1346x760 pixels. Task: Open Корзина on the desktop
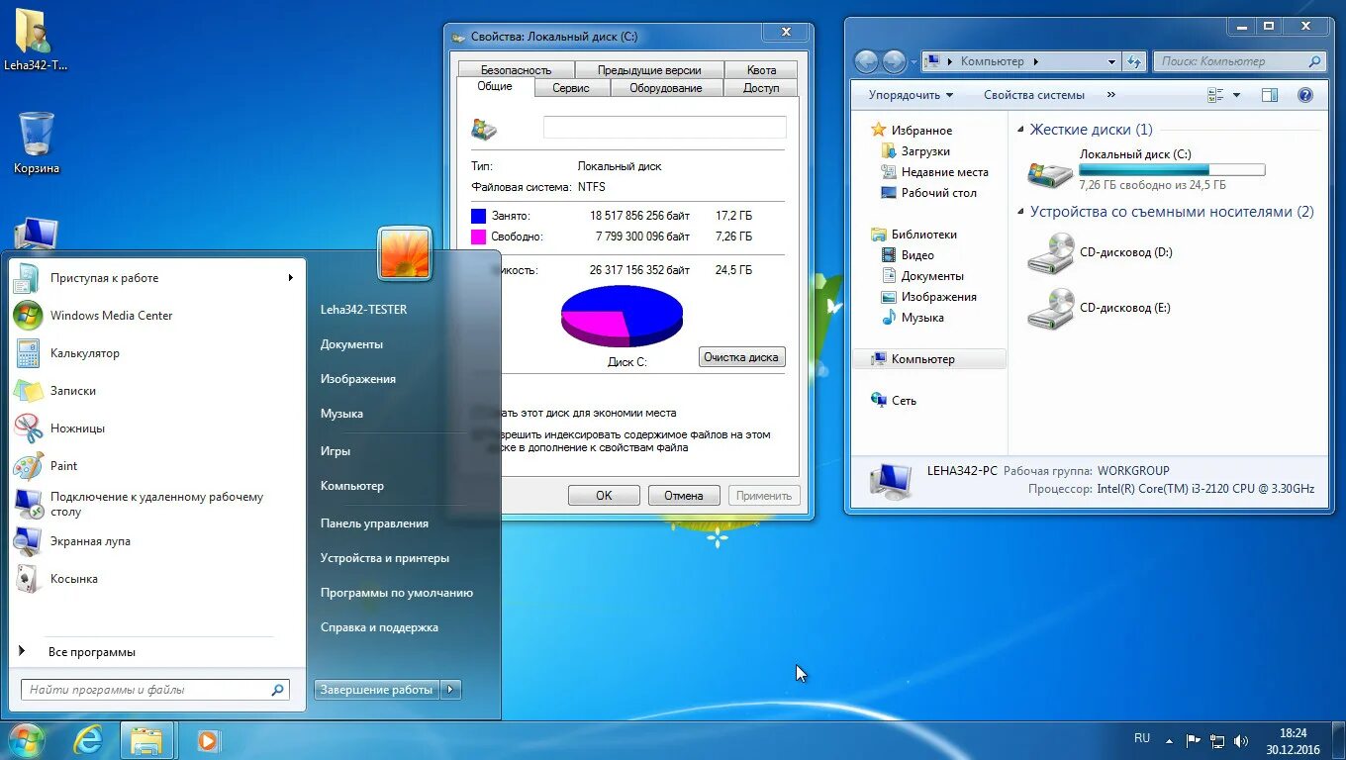37,143
